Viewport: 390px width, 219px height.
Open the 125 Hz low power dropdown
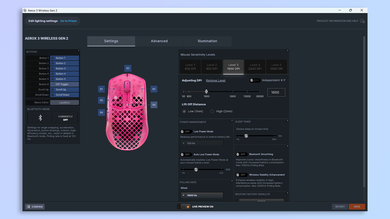tap(202, 143)
